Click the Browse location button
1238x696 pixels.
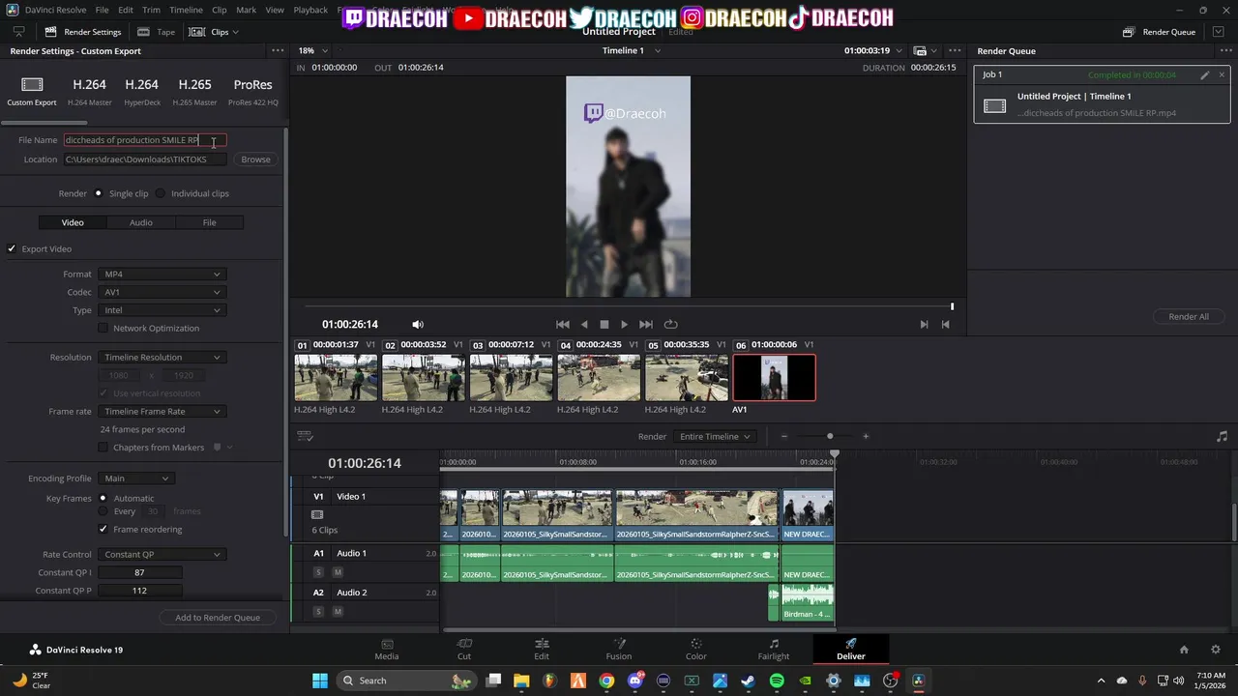[255, 159]
